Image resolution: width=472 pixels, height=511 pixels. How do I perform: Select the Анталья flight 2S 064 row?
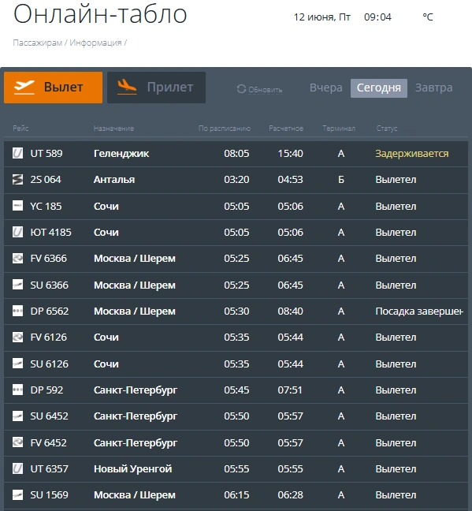coord(236,180)
